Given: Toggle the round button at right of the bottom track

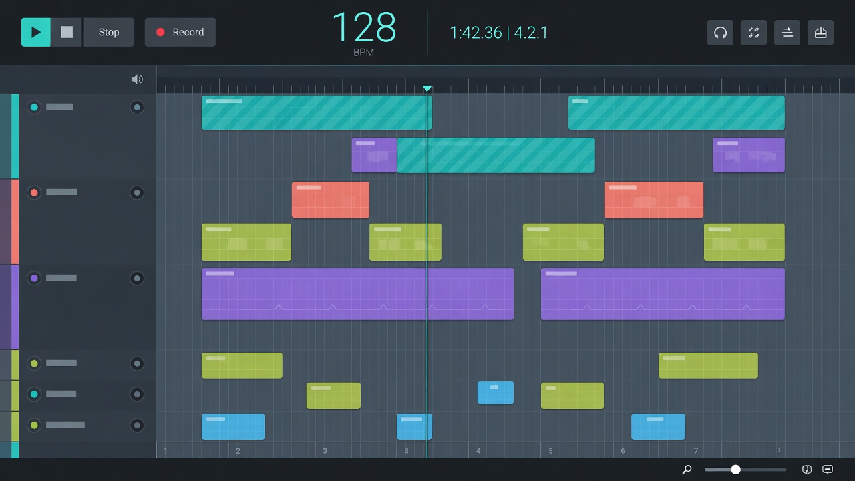Looking at the screenshot, I should pos(137,425).
